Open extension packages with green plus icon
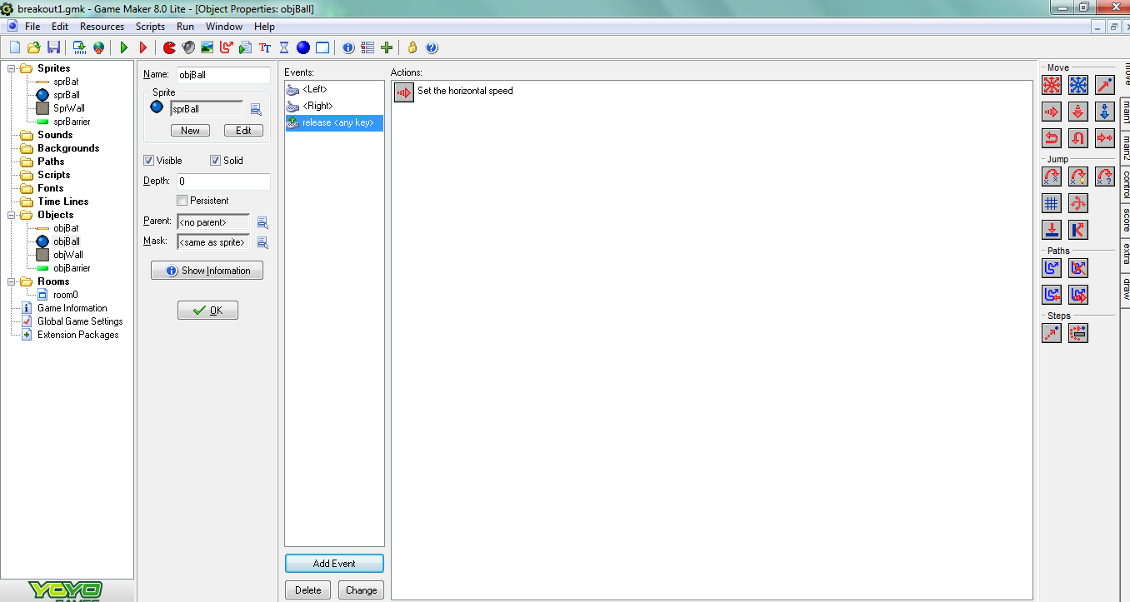Viewport: 1130px width, 602px height. pyautogui.click(x=387, y=47)
